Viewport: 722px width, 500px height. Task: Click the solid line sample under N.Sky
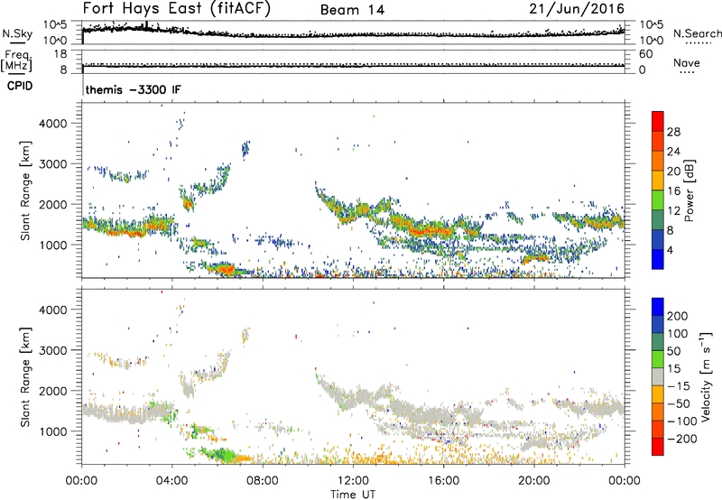(17, 42)
